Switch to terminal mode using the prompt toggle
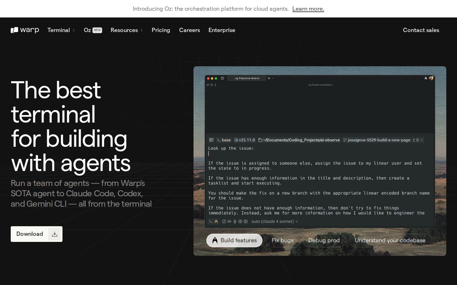 [211, 222]
